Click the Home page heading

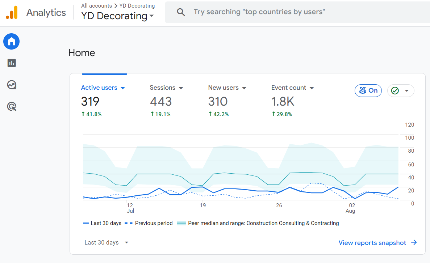[82, 52]
